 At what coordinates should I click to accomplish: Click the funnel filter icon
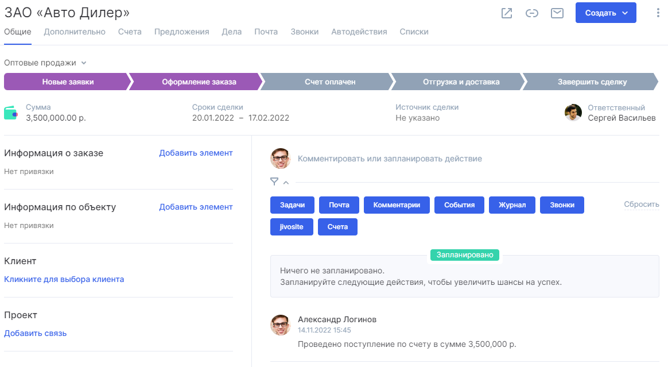pos(274,182)
